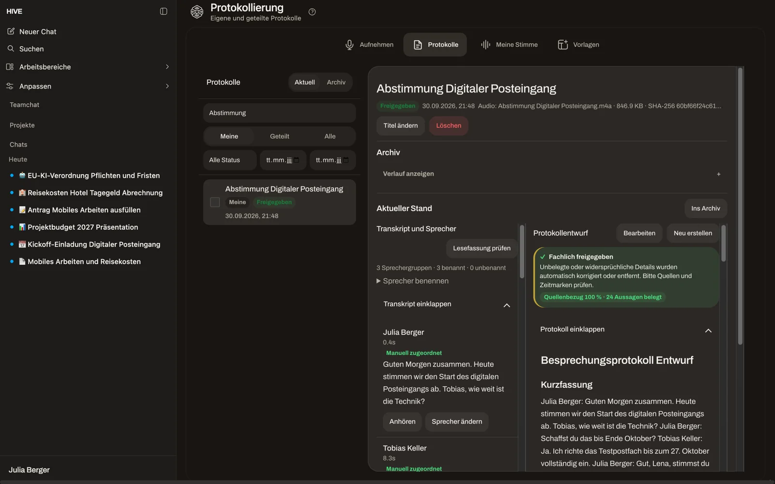Click the Meine Stimme waveform icon
This screenshot has width=775, height=484.
(x=485, y=45)
